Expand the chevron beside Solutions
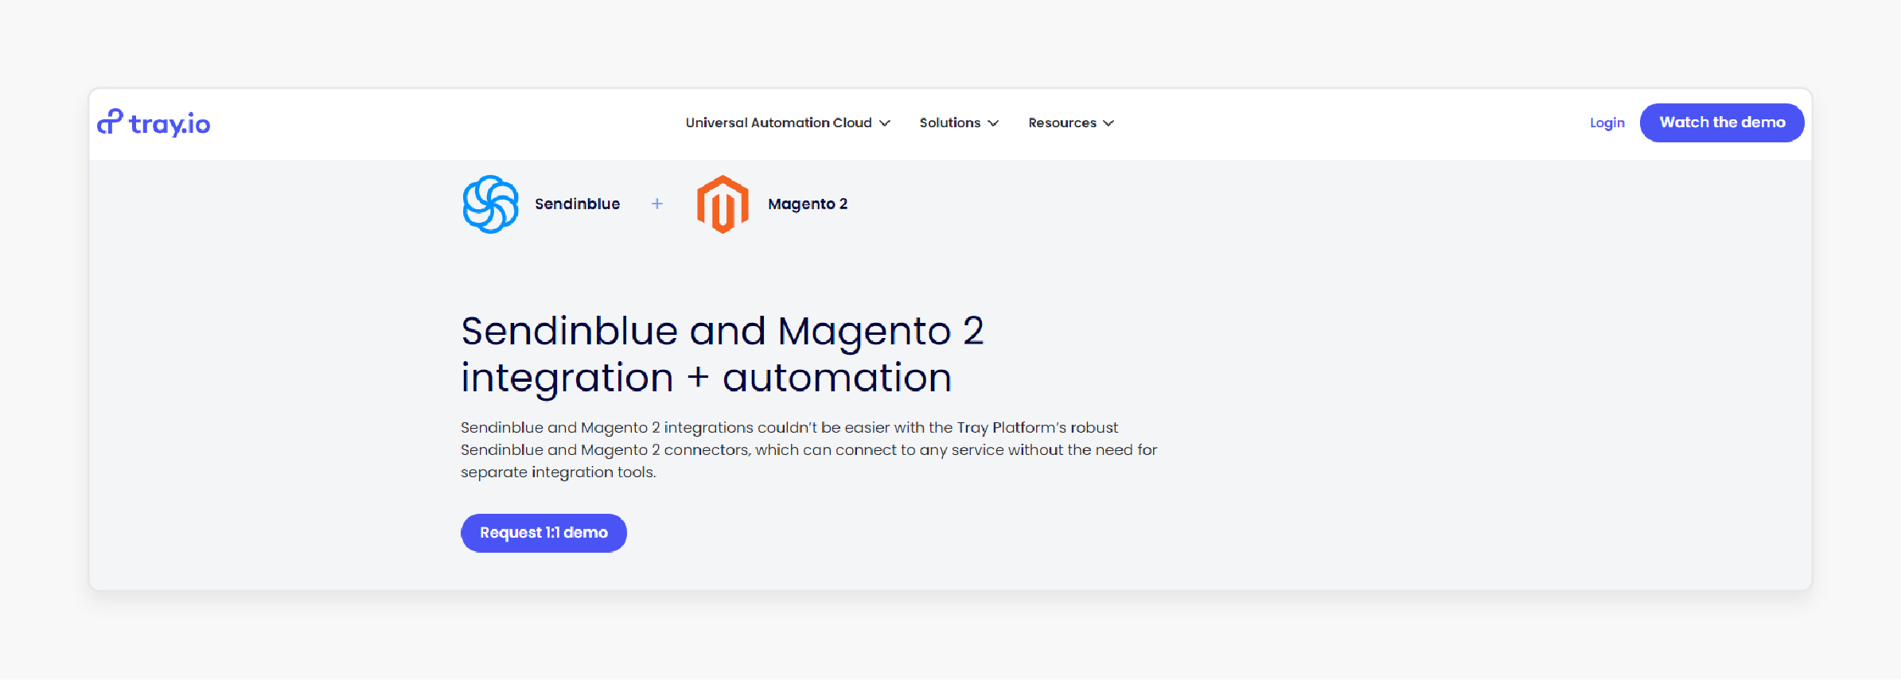The width and height of the screenshot is (1901, 680). coord(993,123)
